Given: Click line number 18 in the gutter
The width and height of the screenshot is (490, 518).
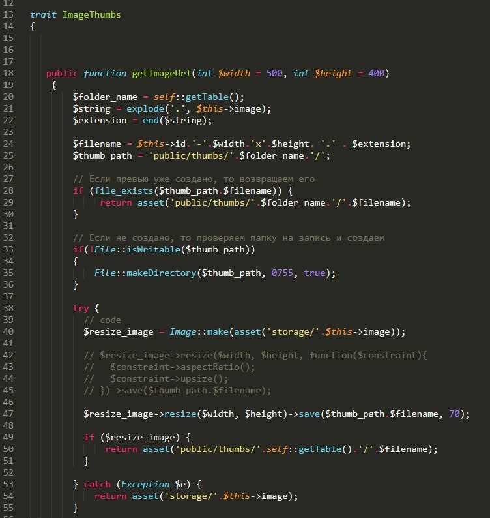Looking at the screenshot, I should (8, 73).
